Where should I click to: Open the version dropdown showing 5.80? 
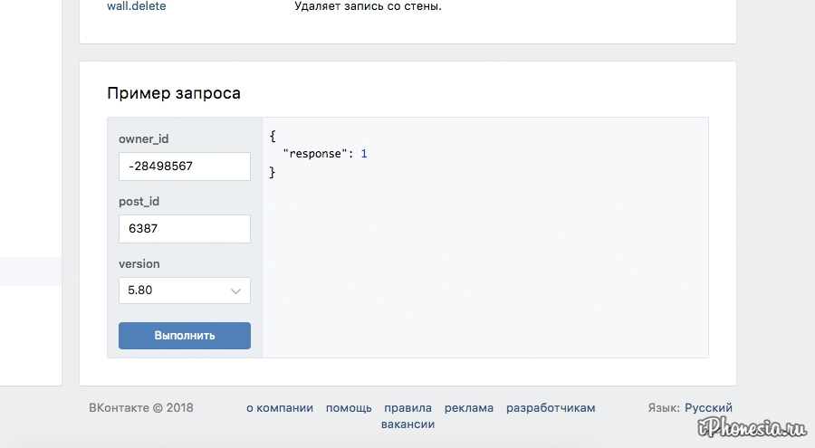pyautogui.click(x=185, y=291)
